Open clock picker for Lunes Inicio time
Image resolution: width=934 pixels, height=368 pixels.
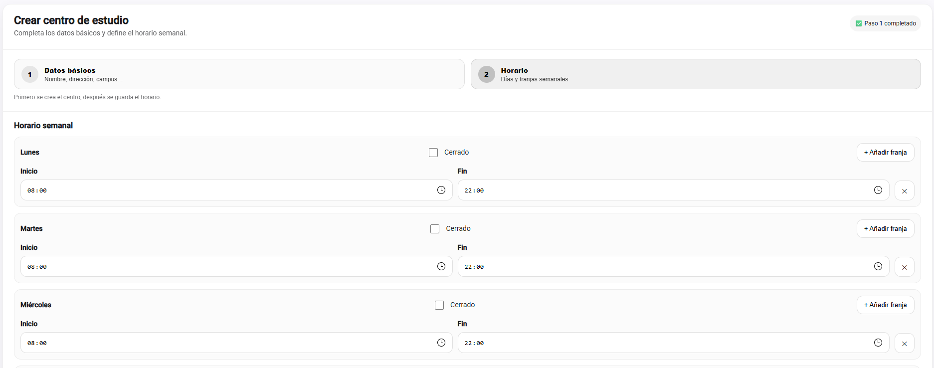click(441, 190)
